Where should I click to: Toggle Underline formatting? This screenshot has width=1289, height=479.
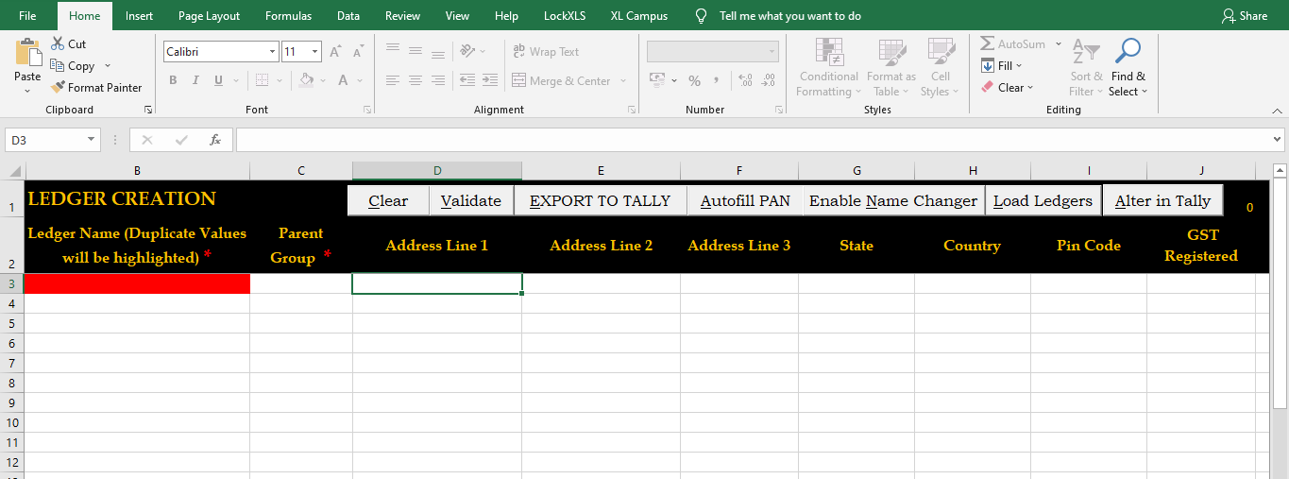pyautogui.click(x=219, y=80)
